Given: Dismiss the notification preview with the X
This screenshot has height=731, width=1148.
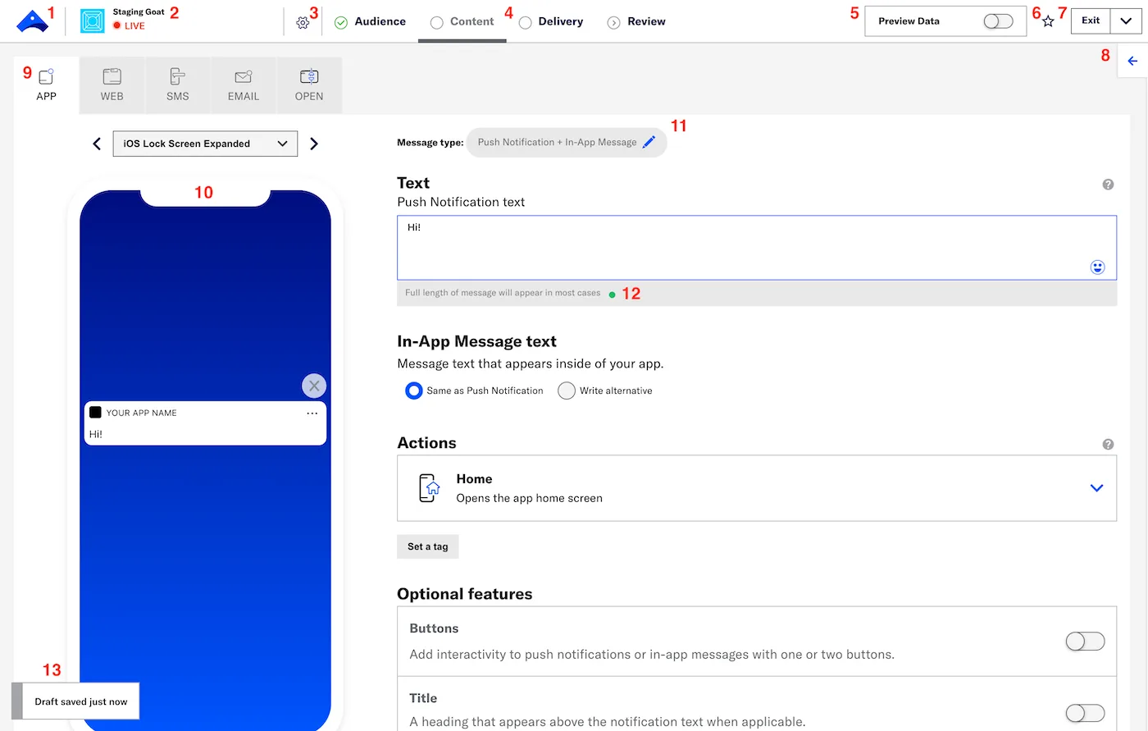Looking at the screenshot, I should coord(314,386).
